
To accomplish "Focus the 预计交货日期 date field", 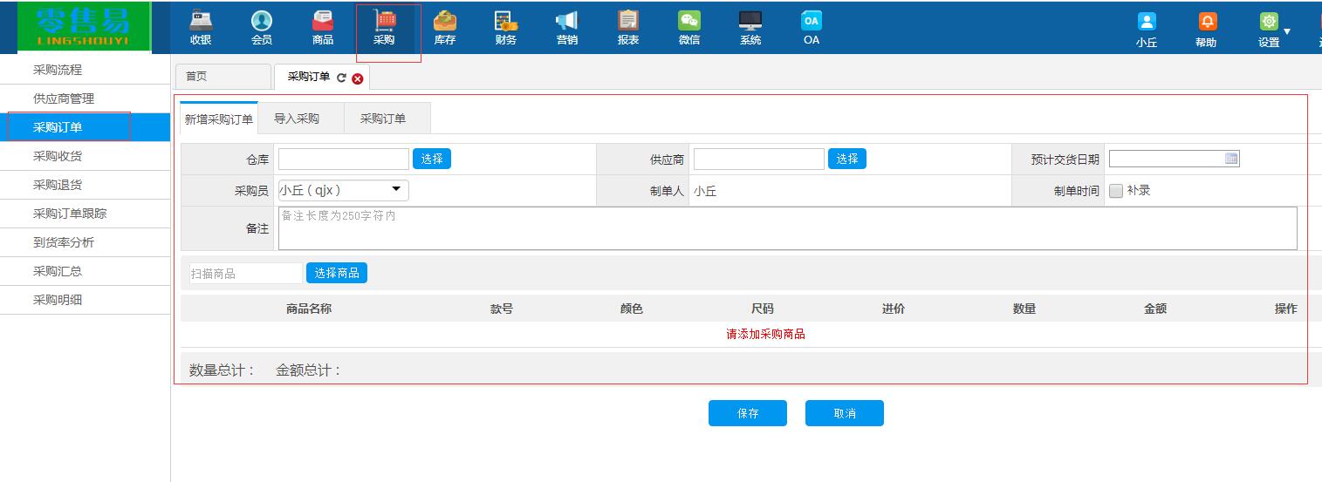I will coord(1175,159).
